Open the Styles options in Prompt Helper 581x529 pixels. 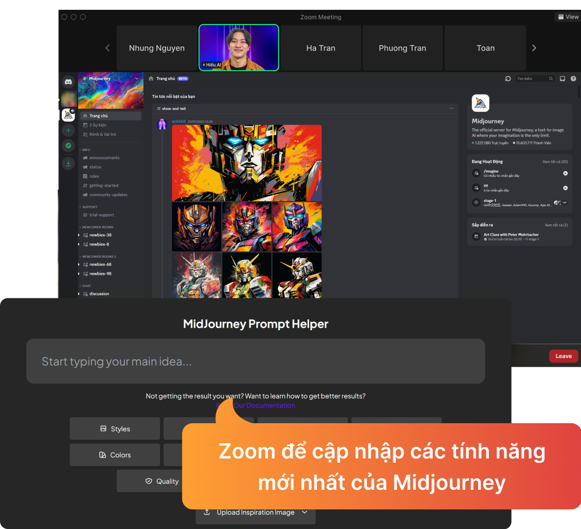pos(115,429)
